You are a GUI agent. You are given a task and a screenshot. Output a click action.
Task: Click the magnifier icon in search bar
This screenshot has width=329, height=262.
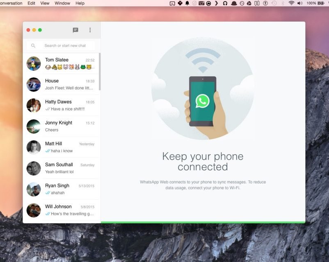point(33,45)
